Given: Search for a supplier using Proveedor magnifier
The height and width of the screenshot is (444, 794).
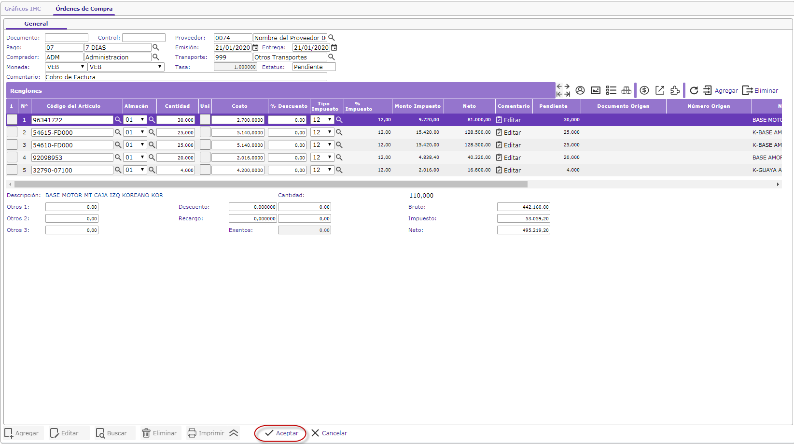Looking at the screenshot, I should coord(332,38).
